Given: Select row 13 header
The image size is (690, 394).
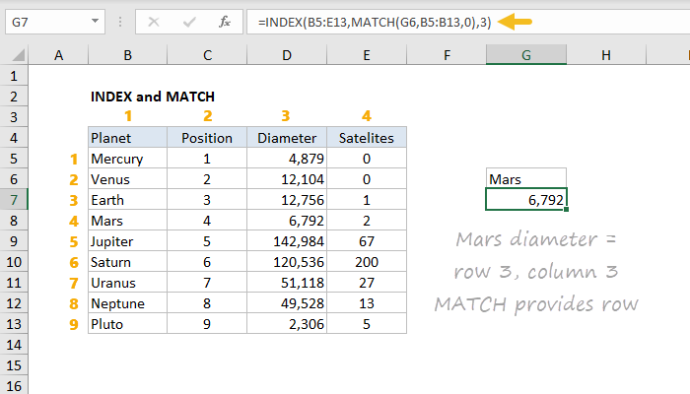Looking at the screenshot, I should (14, 324).
